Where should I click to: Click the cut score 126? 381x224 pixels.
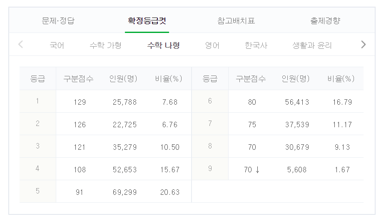[80, 125]
